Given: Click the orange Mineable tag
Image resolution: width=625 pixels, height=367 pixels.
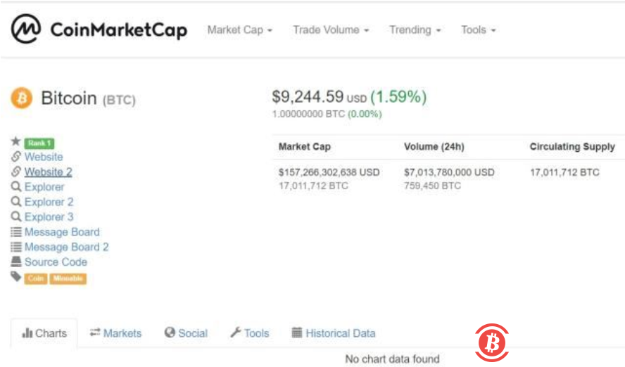Looking at the screenshot, I should (68, 279).
